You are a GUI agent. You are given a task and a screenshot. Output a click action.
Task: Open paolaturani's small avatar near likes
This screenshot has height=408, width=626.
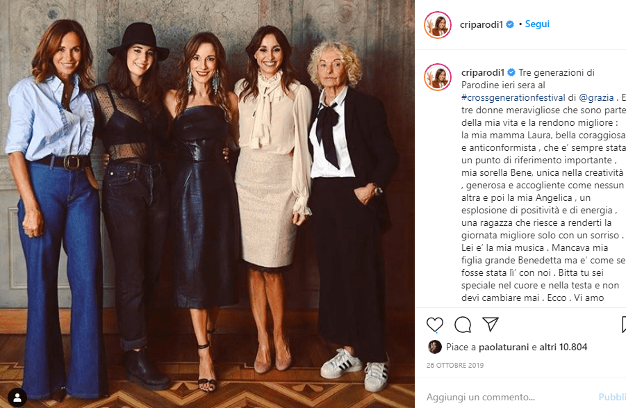point(435,347)
